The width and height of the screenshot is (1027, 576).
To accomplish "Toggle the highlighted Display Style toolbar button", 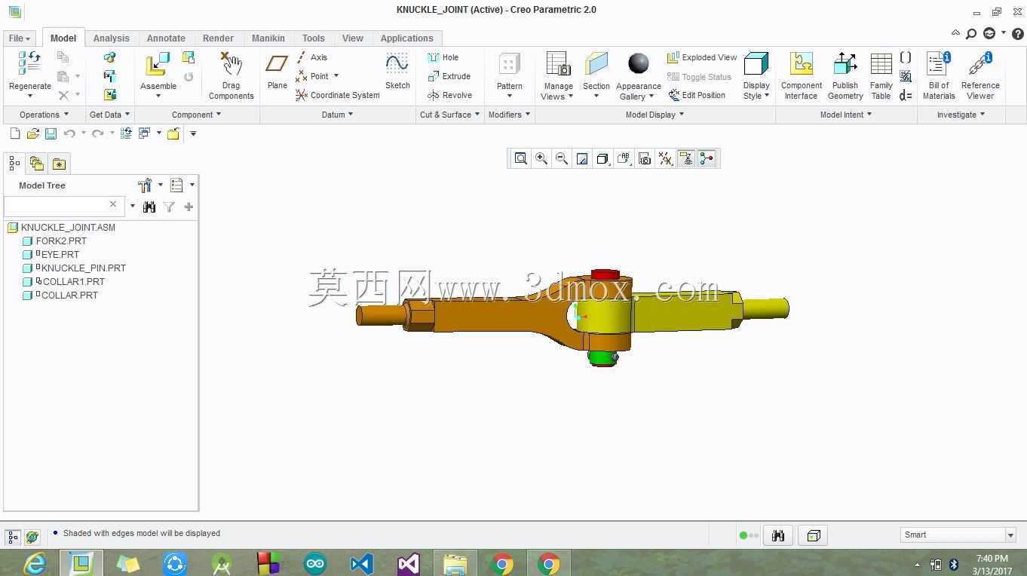I will 602,158.
